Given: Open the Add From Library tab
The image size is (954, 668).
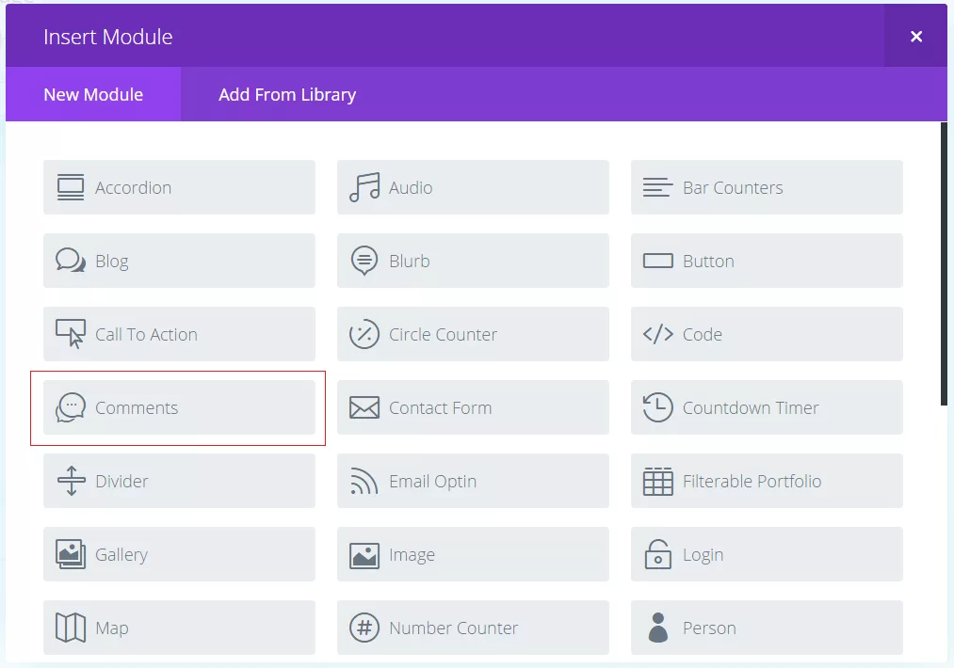Looking at the screenshot, I should (287, 94).
